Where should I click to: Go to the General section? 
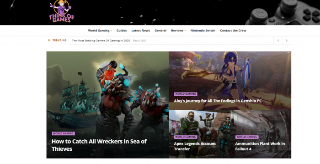pyautogui.click(x=160, y=31)
